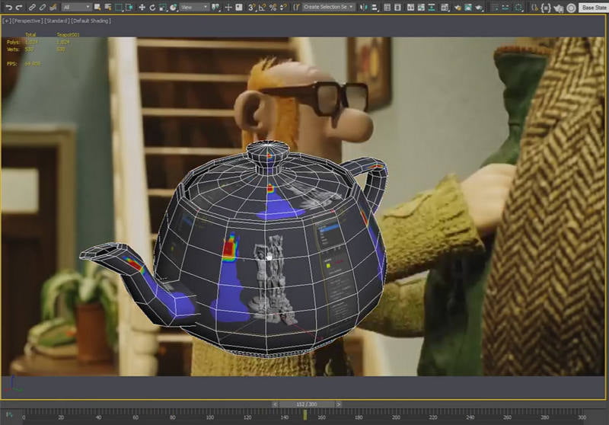Image resolution: width=609 pixels, height=425 pixels.
Task: Open the [Standard] viewport label menu
Action: tap(57, 21)
